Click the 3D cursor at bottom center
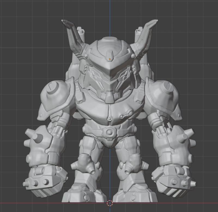This screenshot has height=212, width=218. coord(110,203)
